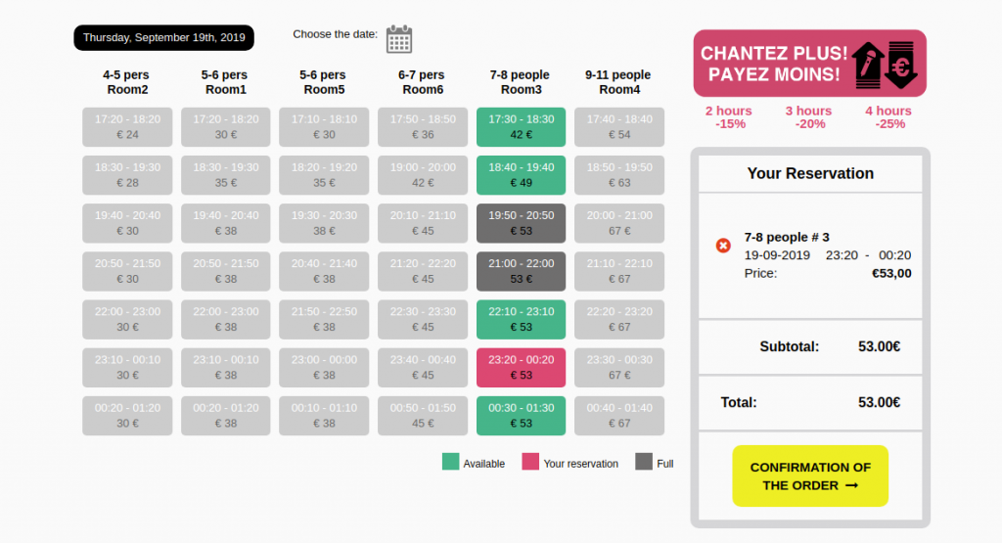Click the 7-8 people Room3 column header

point(521,82)
